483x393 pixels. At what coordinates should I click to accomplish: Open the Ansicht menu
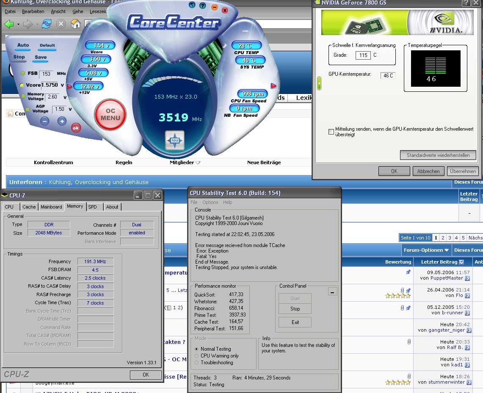[58, 11]
